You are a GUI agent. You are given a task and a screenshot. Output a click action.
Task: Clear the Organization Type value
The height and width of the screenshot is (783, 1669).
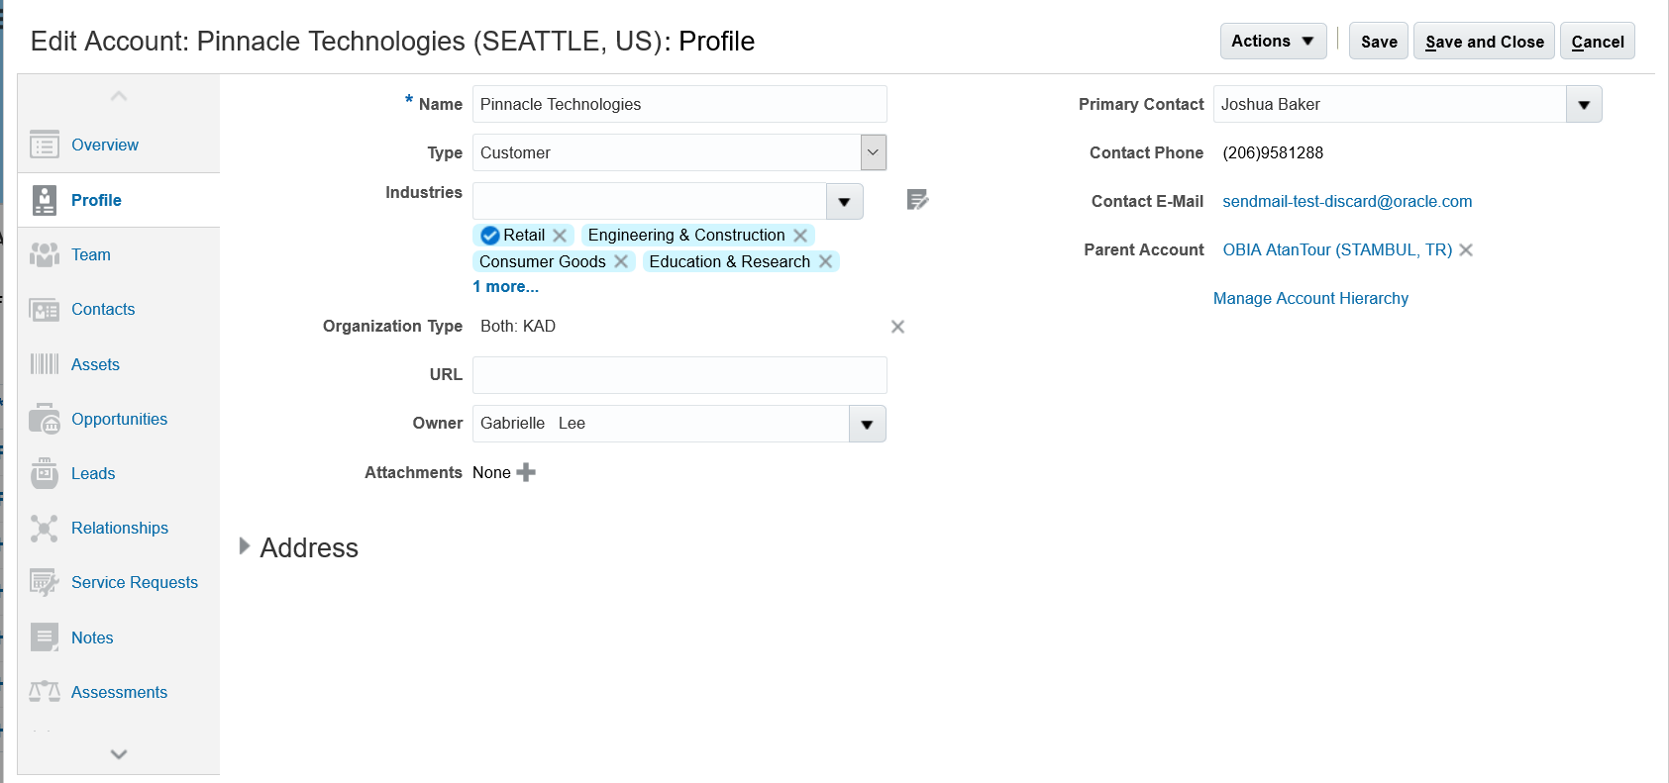pos(897,327)
